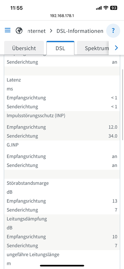Tap the 11:55 clock in status bar
The image size is (124, 269).
coord(17,8)
